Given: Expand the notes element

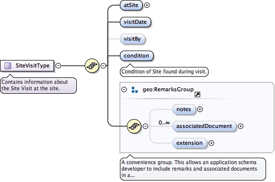Looking at the screenshot, I should [200, 109].
